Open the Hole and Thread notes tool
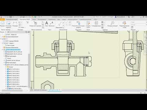This screenshot has width=147, height=110. pyautogui.click(x=35, y=24)
